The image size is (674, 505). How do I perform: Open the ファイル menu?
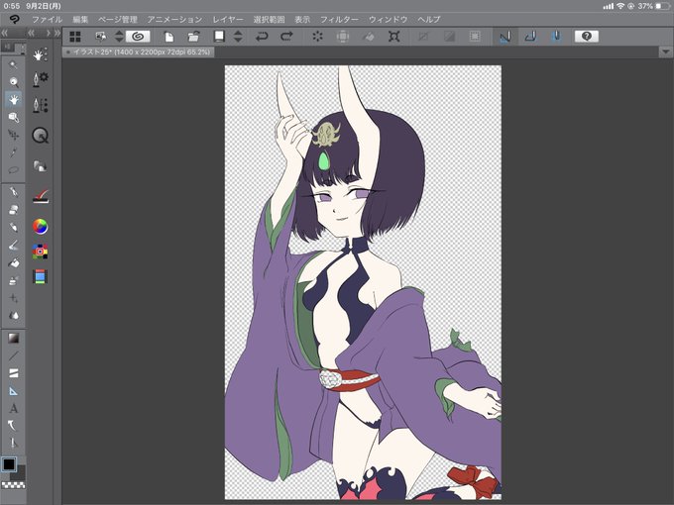click(x=48, y=20)
